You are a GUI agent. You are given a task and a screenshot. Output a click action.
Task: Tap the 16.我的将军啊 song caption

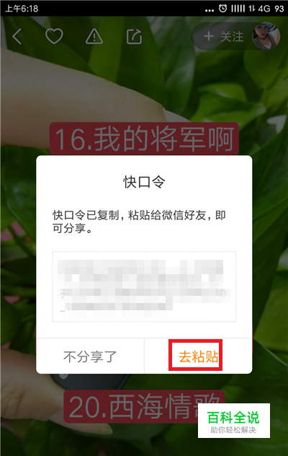(144, 139)
